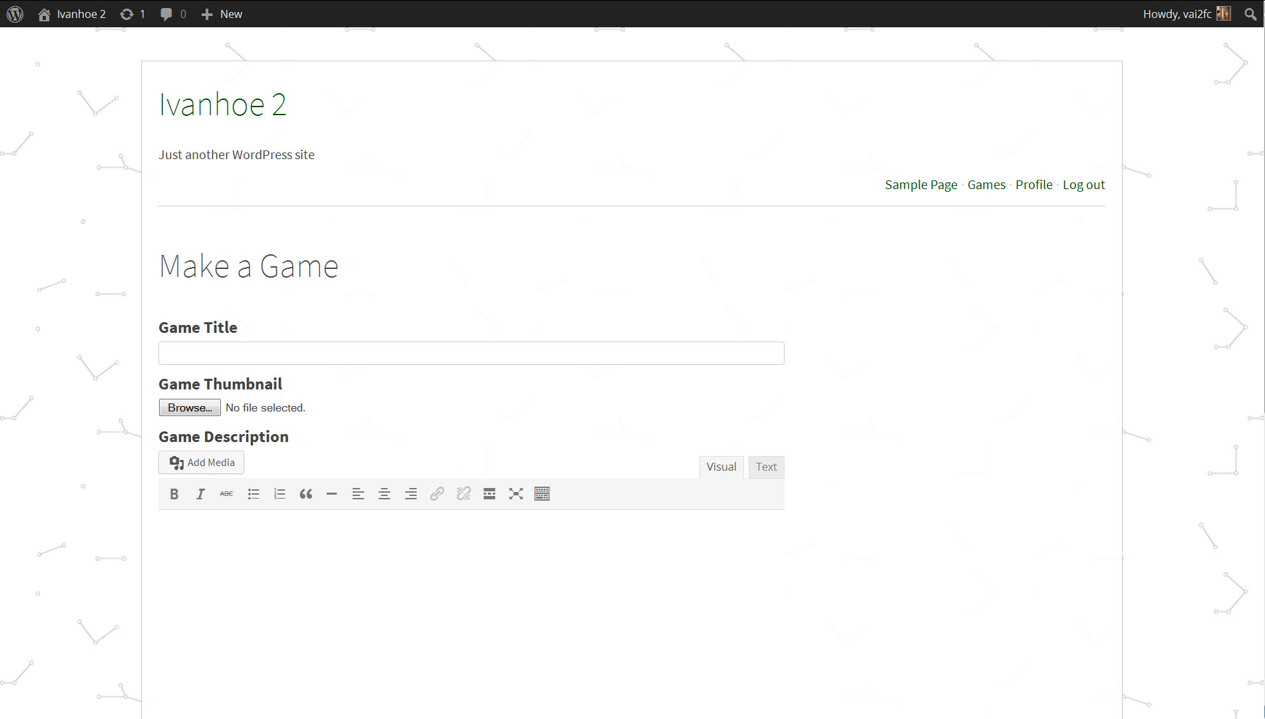
Task: Click the user avatar next to Howdy
Action: tap(1224, 13)
